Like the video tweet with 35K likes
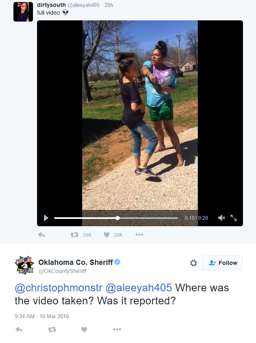 107,235
